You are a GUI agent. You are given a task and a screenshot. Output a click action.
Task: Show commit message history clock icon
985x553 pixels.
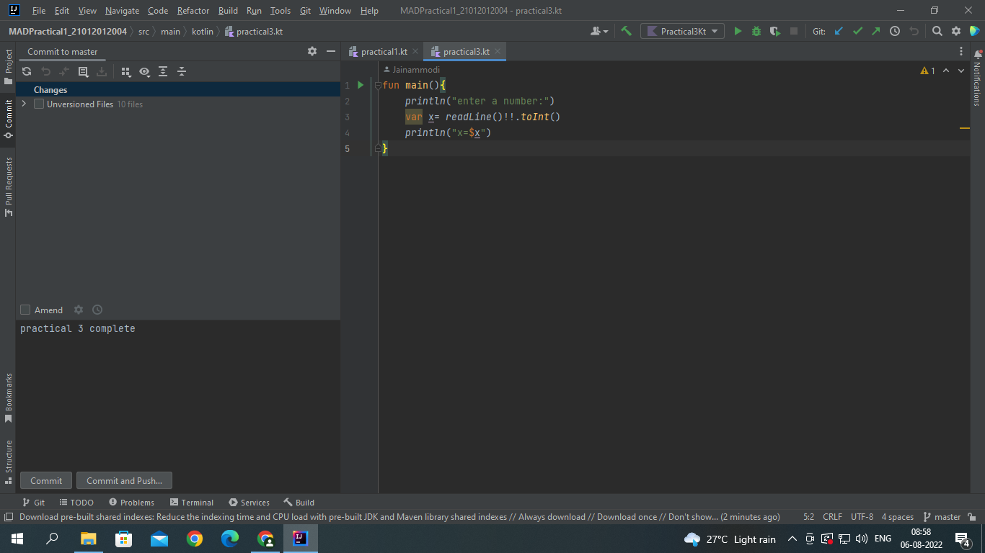97,310
